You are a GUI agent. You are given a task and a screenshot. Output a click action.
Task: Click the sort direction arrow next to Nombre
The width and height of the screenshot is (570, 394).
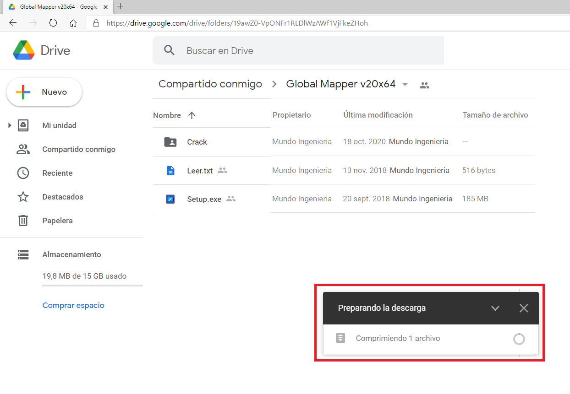click(x=192, y=115)
